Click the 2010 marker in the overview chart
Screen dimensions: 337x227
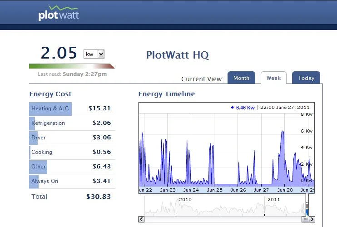point(185,199)
